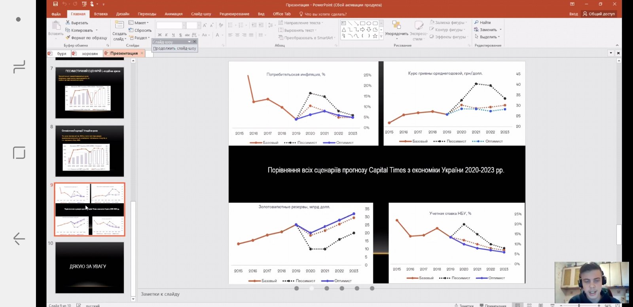Toggle italic (К) formatting
633x307 pixels.
[x=167, y=35]
